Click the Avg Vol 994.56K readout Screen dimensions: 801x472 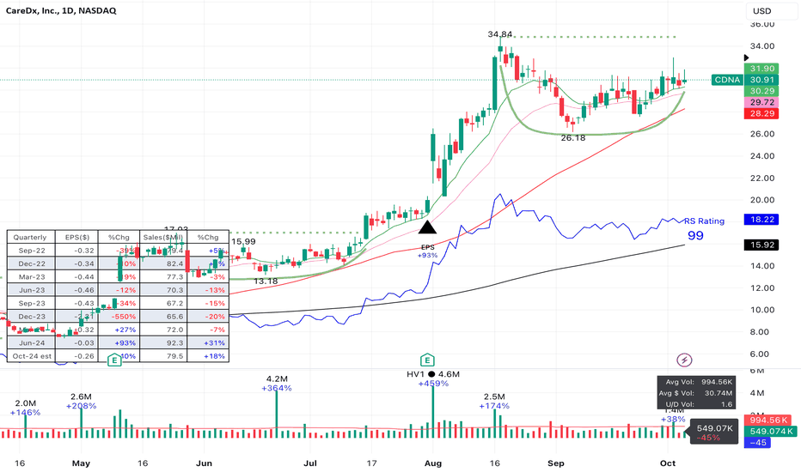699,382
